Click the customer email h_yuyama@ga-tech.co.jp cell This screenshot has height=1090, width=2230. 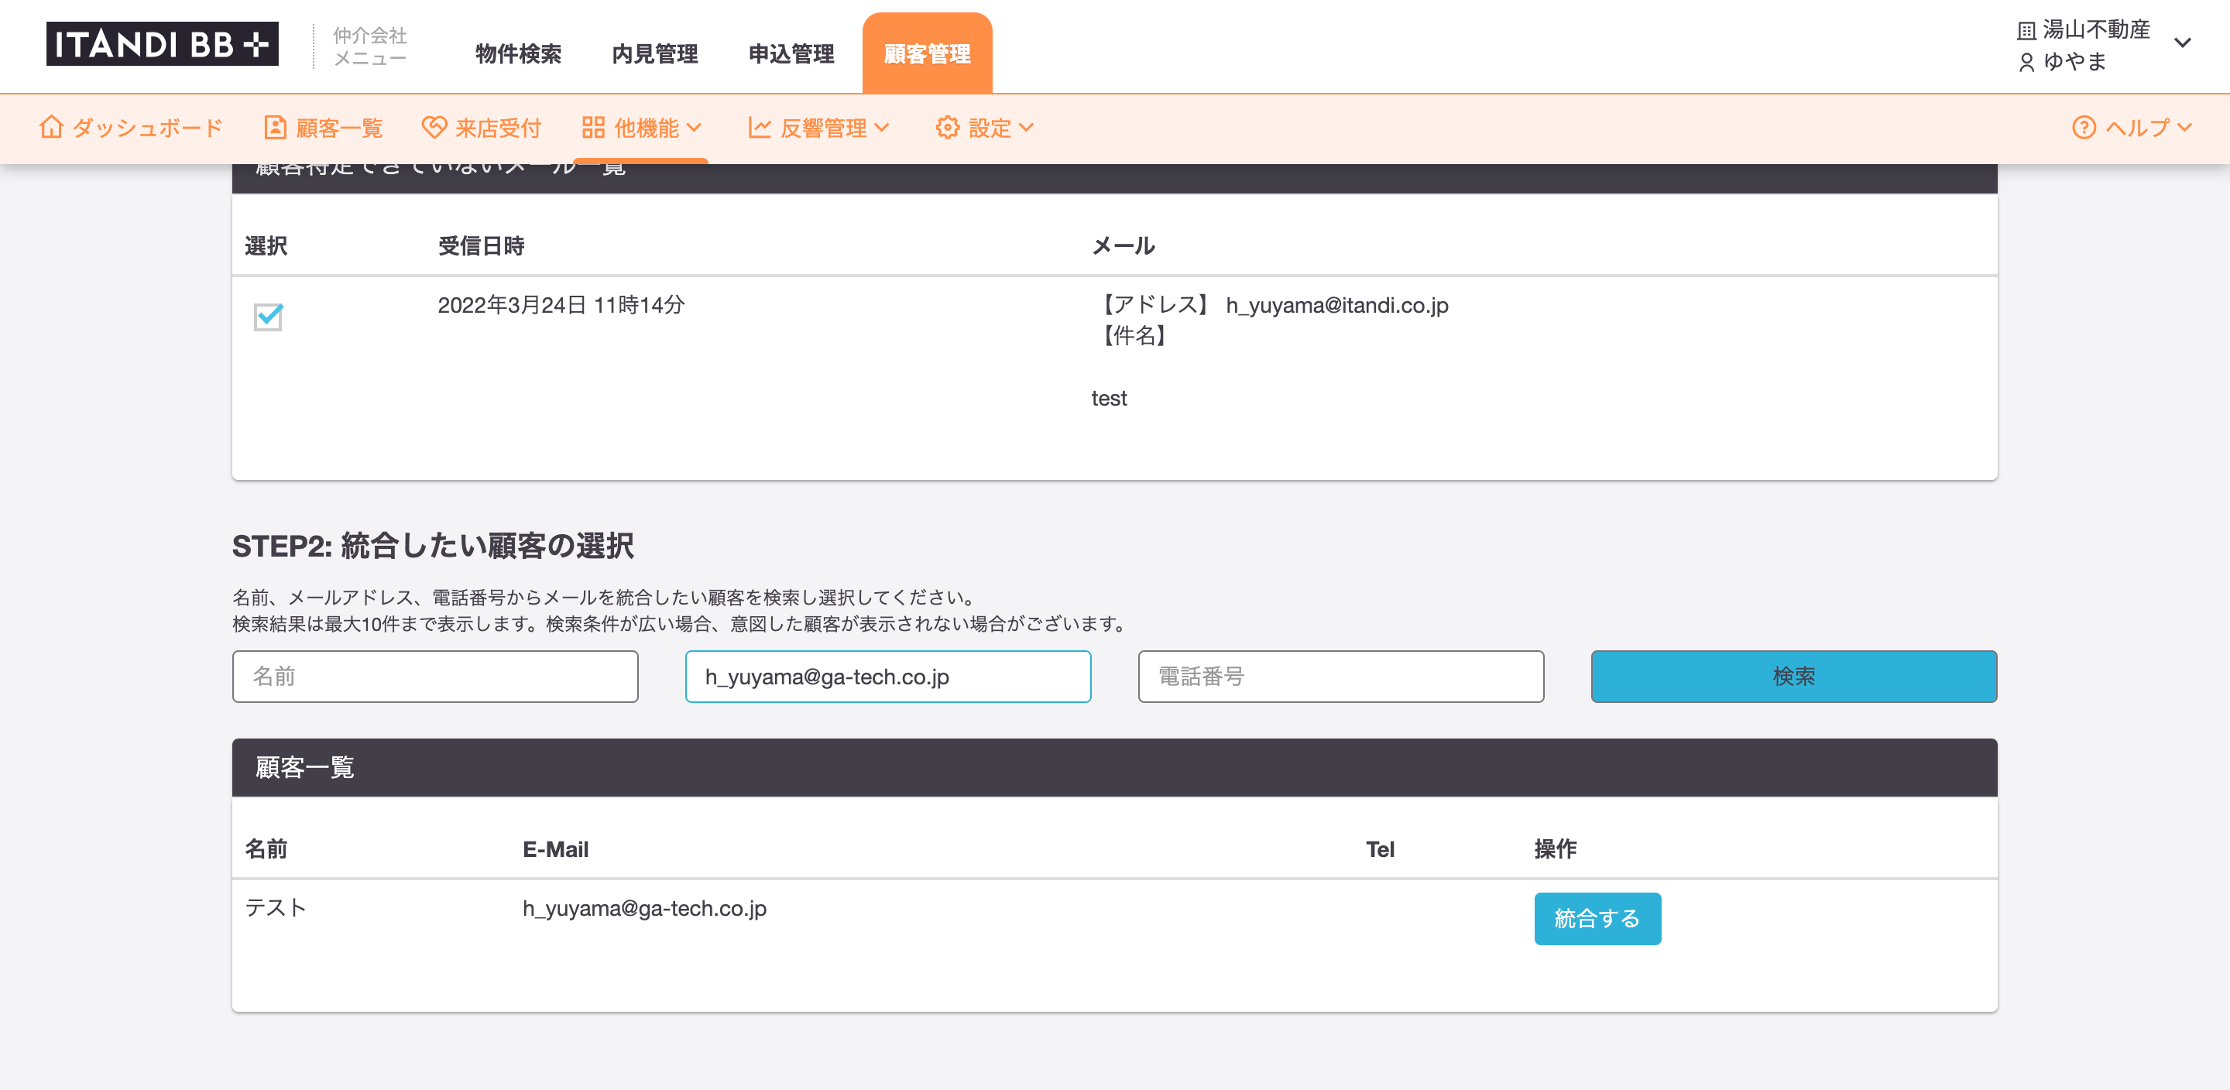click(x=644, y=908)
